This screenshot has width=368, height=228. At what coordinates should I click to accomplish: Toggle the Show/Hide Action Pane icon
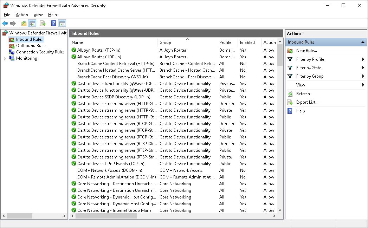pos(62,23)
